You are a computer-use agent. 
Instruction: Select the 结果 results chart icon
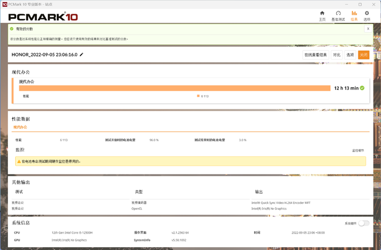354,14
